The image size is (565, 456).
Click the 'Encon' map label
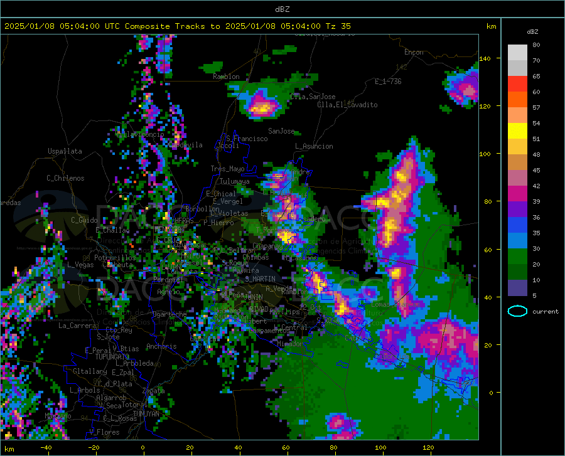pos(414,52)
